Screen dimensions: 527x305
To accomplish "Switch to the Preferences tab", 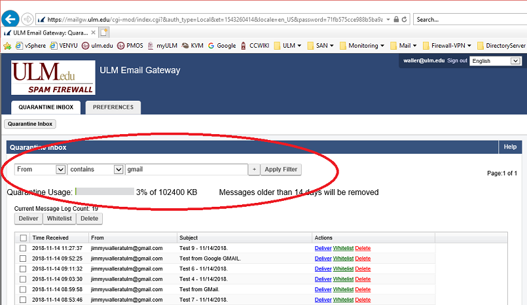I will pos(113,107).
